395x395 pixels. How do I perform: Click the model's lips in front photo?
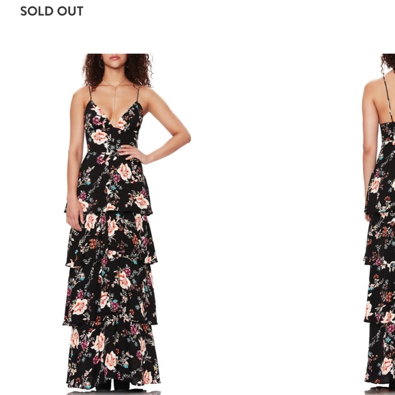click(x=115, y=57)
